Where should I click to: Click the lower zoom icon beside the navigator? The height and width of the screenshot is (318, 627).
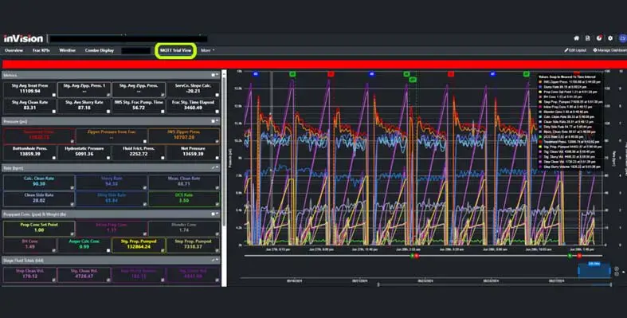pos(617,274)
